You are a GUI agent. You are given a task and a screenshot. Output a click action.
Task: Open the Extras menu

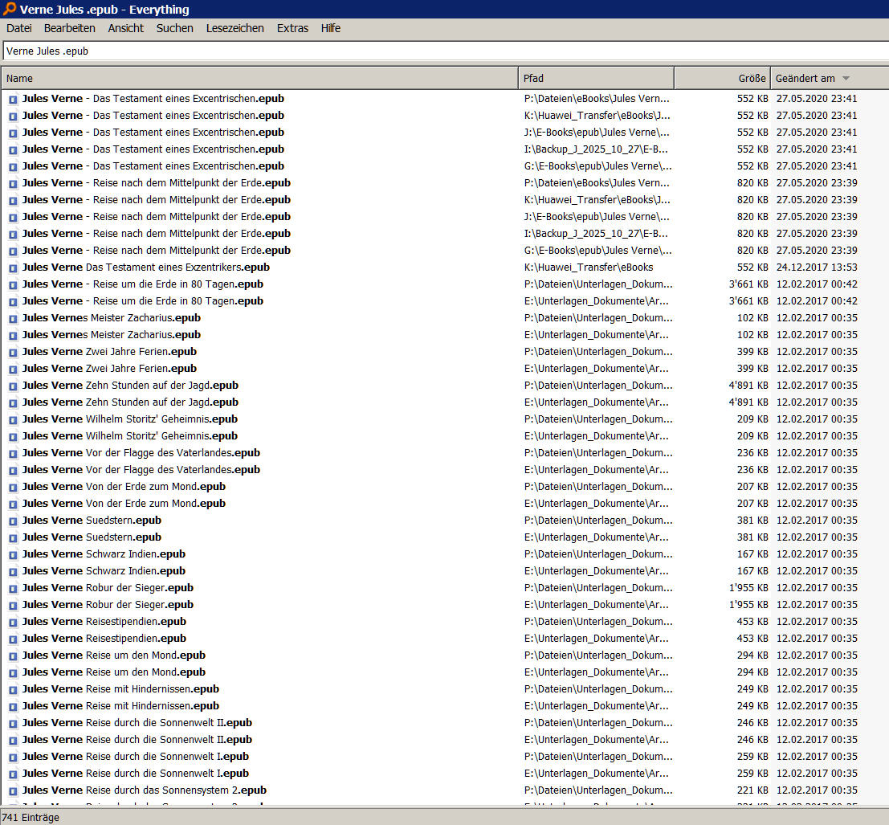point(292,28)
